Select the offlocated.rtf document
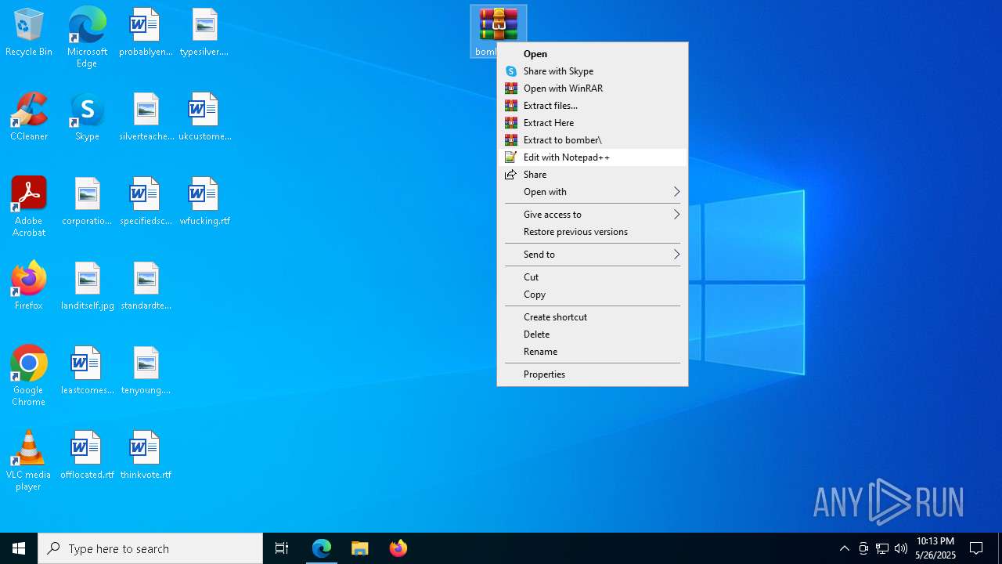The image size is (1002, 564). [x=87, y=456]
